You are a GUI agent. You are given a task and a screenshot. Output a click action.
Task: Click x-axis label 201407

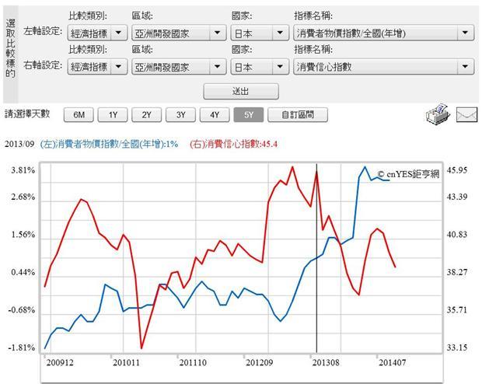393,363
